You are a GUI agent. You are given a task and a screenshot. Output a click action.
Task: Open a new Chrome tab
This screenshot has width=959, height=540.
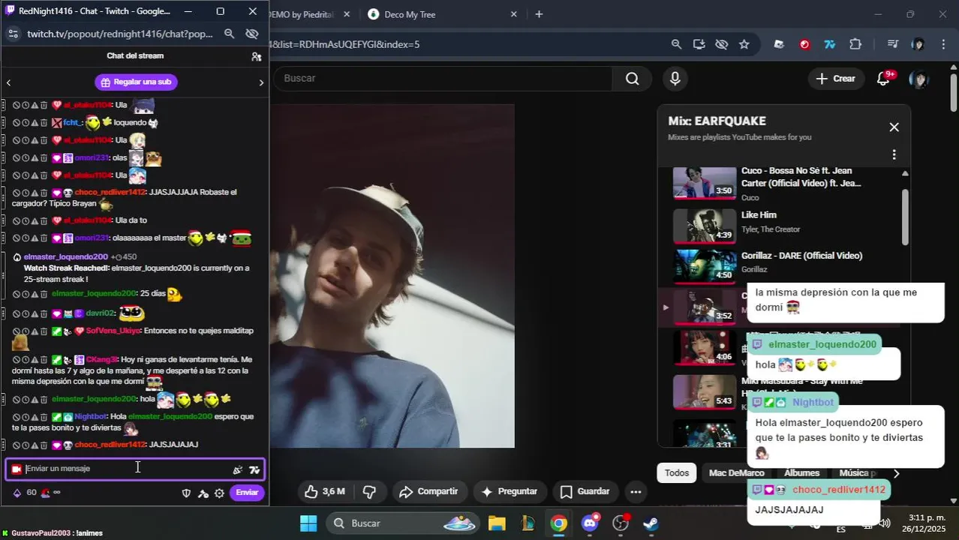[539, 14]
